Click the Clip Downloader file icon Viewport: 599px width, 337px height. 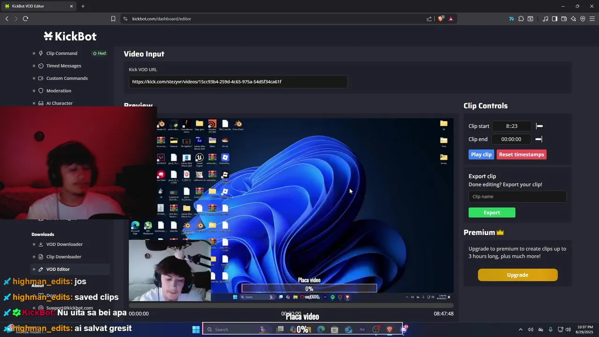(41, 257)
